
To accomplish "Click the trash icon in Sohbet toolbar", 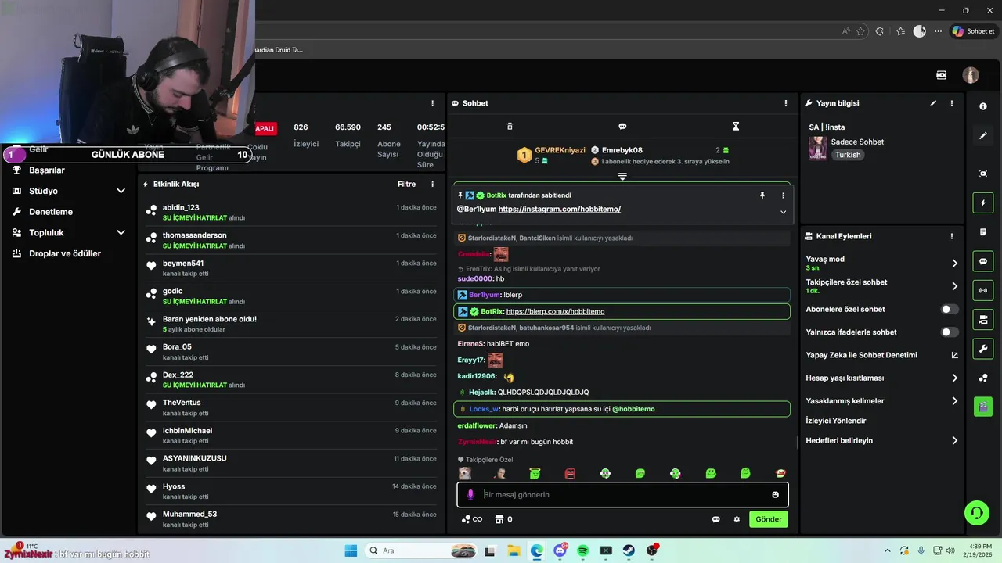I will [510, 126].
